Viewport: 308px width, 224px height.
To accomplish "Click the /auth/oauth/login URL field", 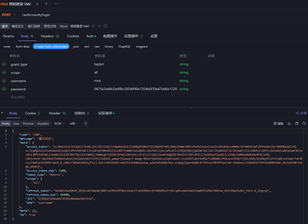I will tap(163, 15).
